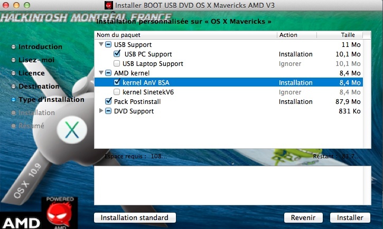Uncheck USB PC Support checkbox

coord(117,54)
